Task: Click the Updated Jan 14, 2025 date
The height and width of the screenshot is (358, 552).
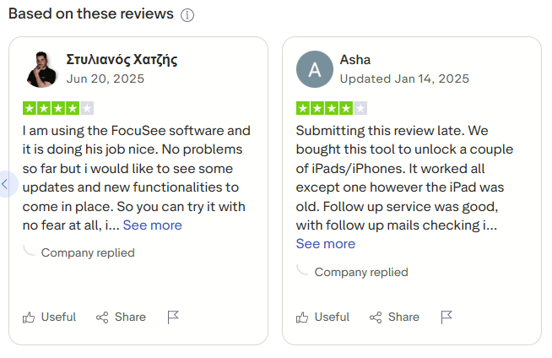Action: pyautogui.click(x=404, y=79)
